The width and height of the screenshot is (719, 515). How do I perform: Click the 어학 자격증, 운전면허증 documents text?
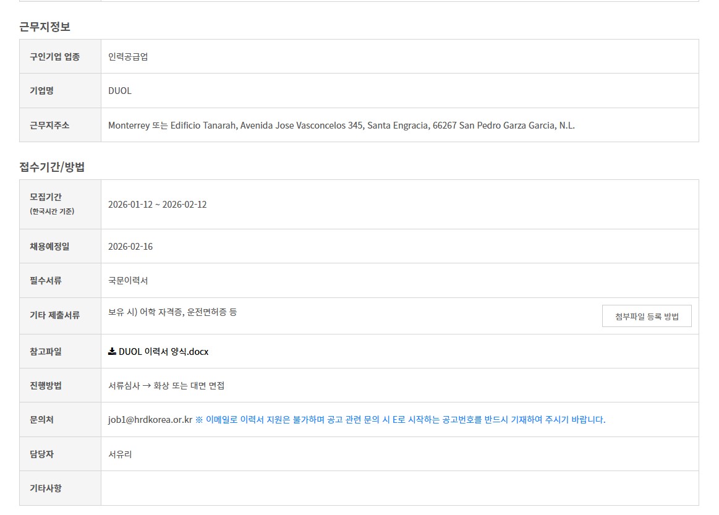click(172, 312)
